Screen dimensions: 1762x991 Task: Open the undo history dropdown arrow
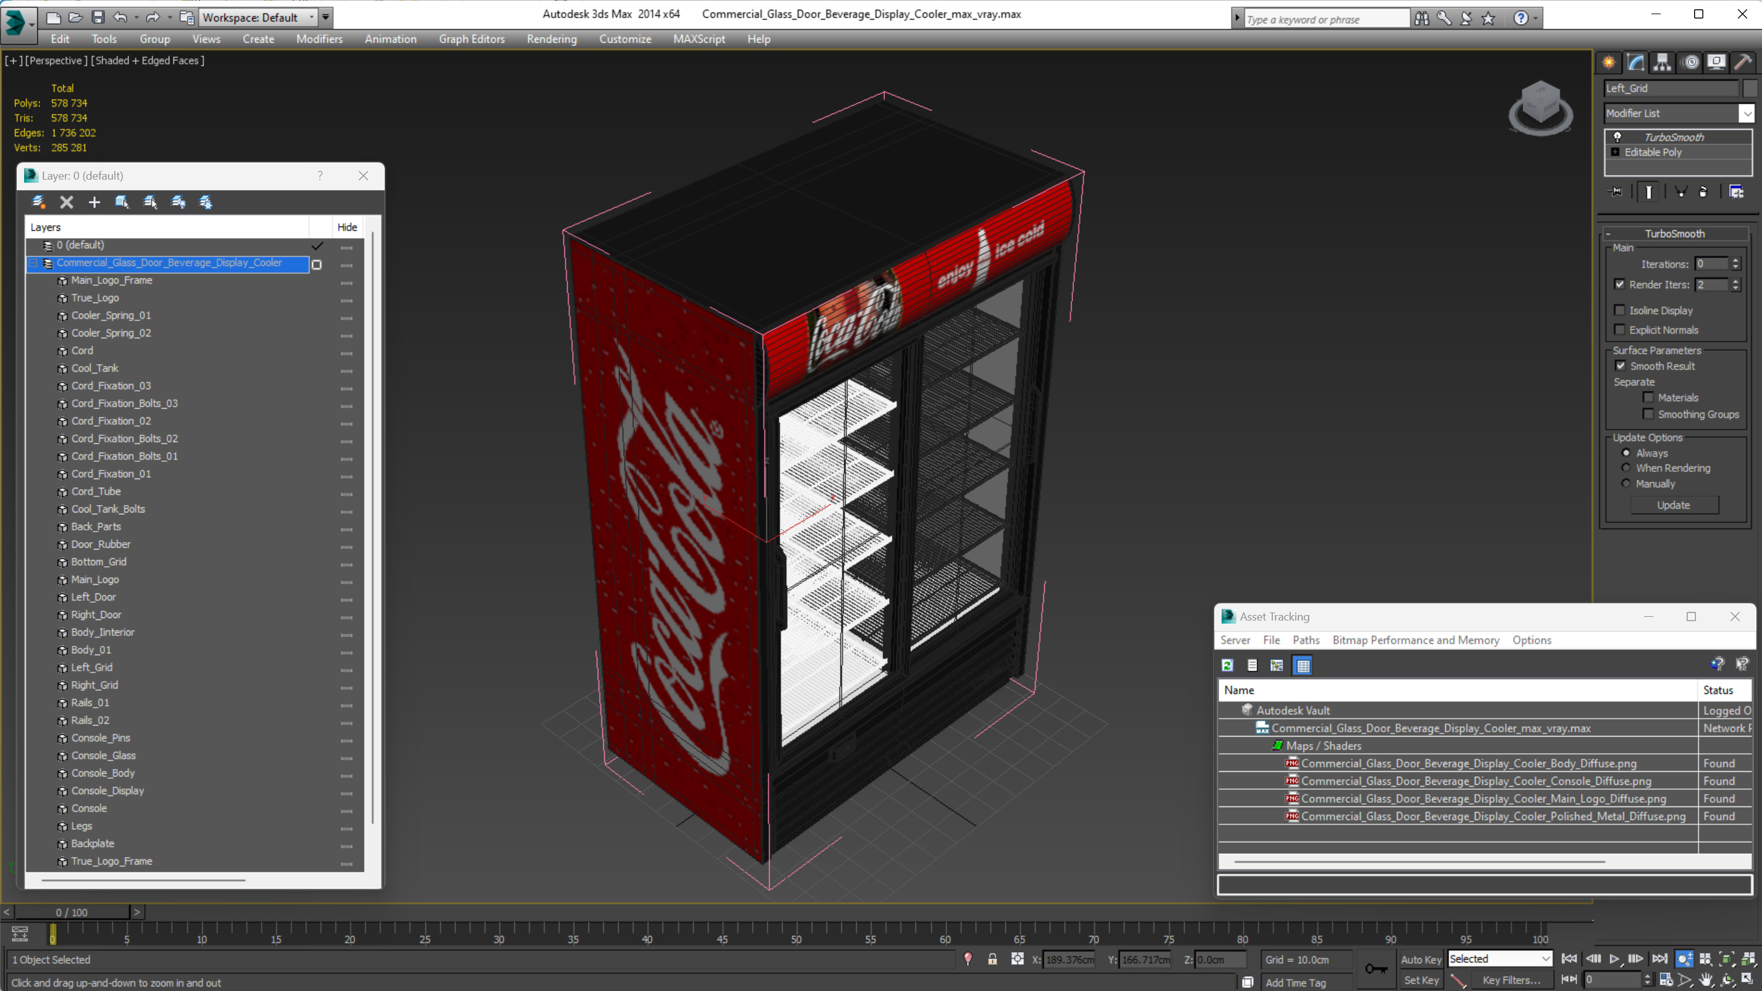pyautogui.click(x=136, y=17)
